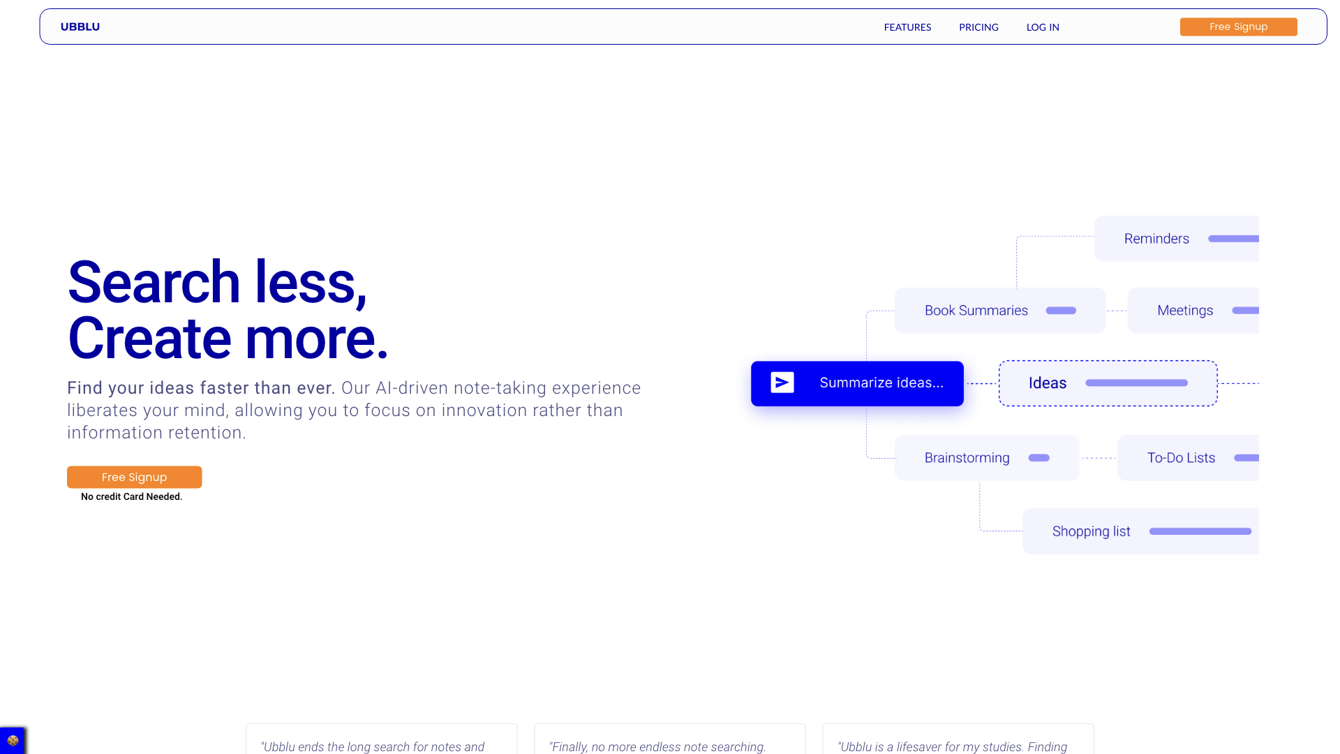Click the header Free Signup button
The height and width of the screenshot is (754, 1340).
[x=1239, y=26]
